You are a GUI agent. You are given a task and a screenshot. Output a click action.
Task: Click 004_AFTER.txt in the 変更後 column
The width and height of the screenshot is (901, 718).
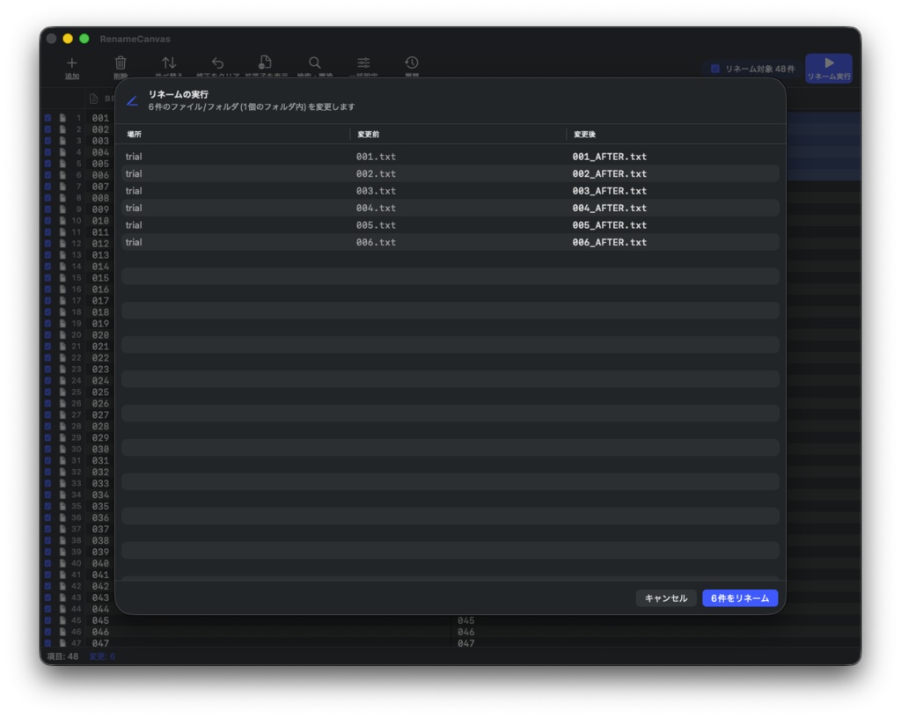609,208
